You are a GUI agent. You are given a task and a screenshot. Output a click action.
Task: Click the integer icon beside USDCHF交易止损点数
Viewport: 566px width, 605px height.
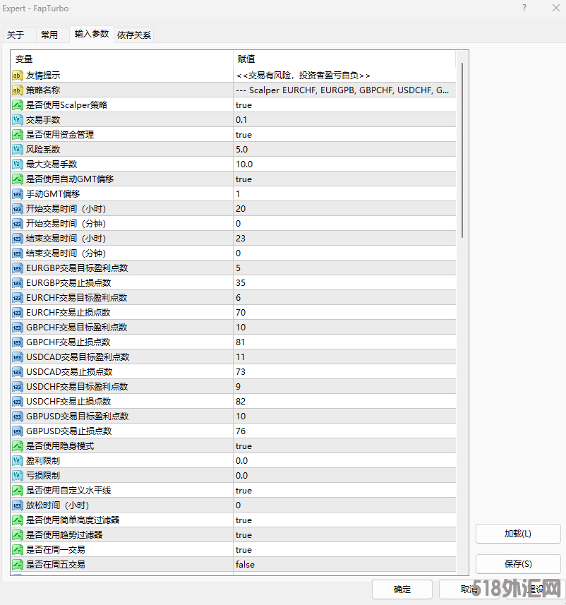[18, 402]
